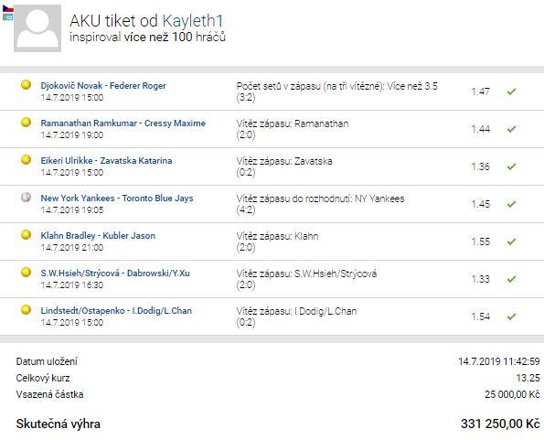The height and width of the screenshot is (440, 544).
Task: Open Klahn Bradley - Kubler Jason match
Action: point(98,236)
